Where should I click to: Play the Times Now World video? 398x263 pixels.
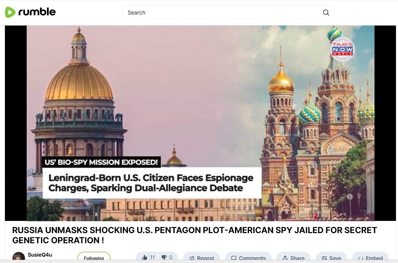tap(200, 123)
